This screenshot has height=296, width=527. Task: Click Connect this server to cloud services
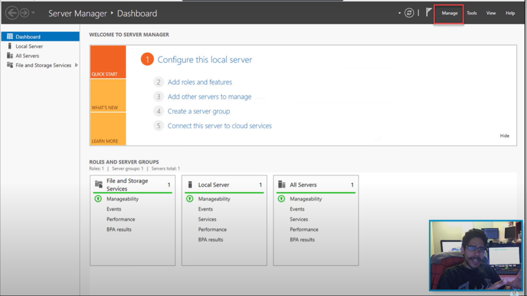pos(219,126)
